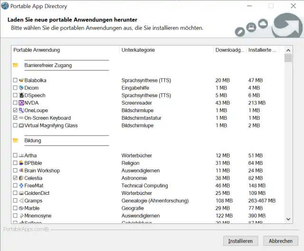Click the OneLoupe magnifier icon
This screenshot has height=251, width=304.
click(x=21, y=111)
